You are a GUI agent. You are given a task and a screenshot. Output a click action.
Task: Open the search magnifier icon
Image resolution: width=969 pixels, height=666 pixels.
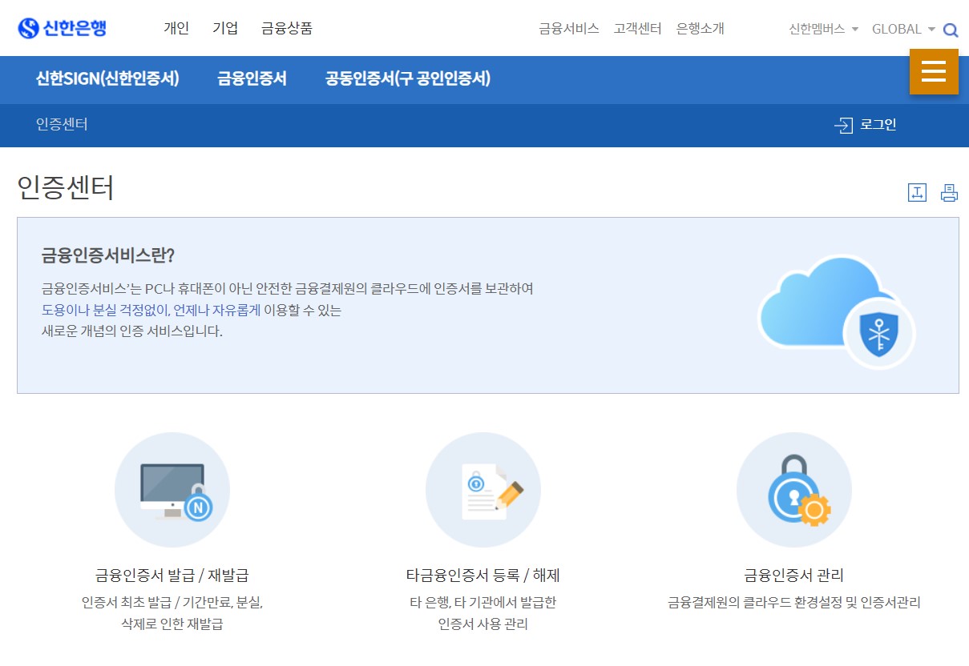coord(951,30)
